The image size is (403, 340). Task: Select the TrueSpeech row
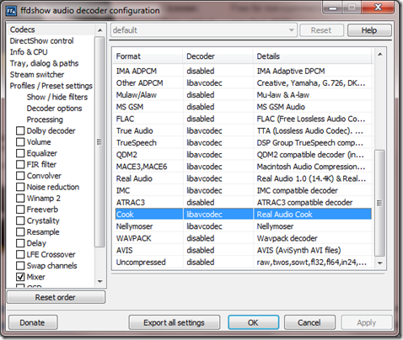244,142
